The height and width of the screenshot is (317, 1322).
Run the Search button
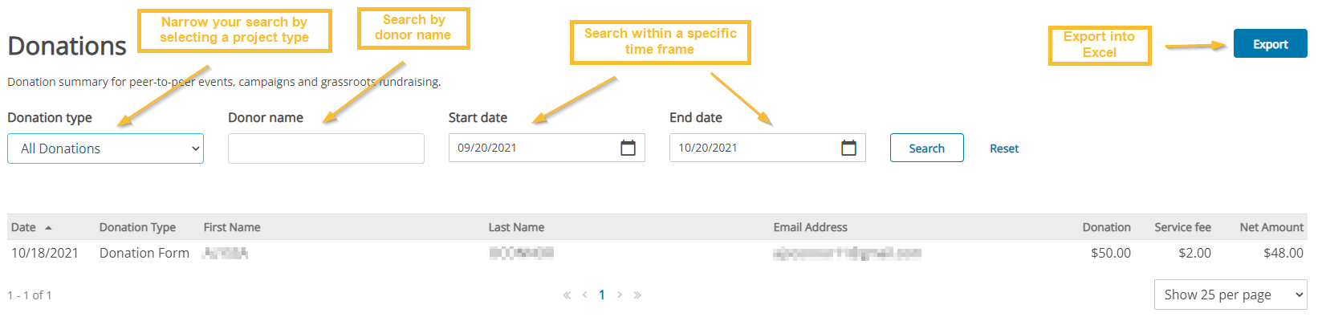[926, 148]
